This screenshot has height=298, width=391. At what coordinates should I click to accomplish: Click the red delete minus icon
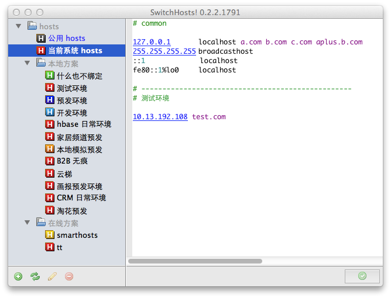click(x=69, y=276)
